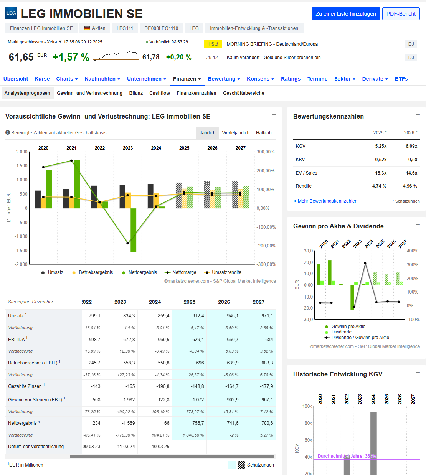Screen dimensions: 426x475
Task: Click Zu einer Liste hinzufügen button
Action: (x=345, y=14)
